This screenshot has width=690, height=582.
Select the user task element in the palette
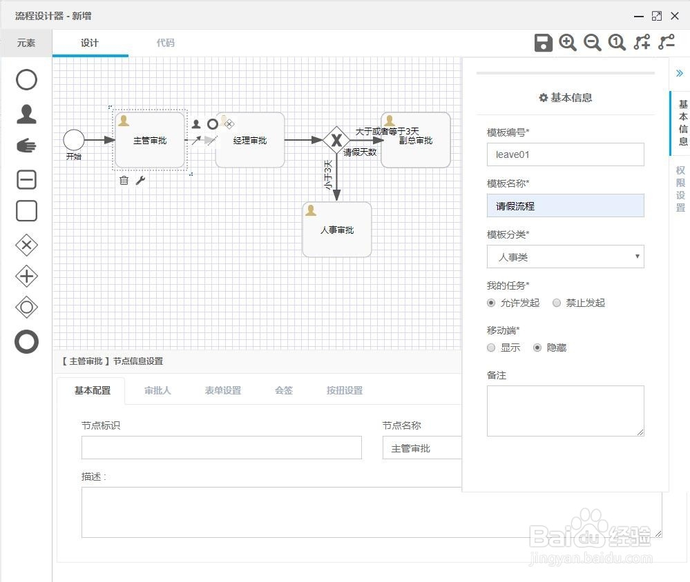point(26,114)
